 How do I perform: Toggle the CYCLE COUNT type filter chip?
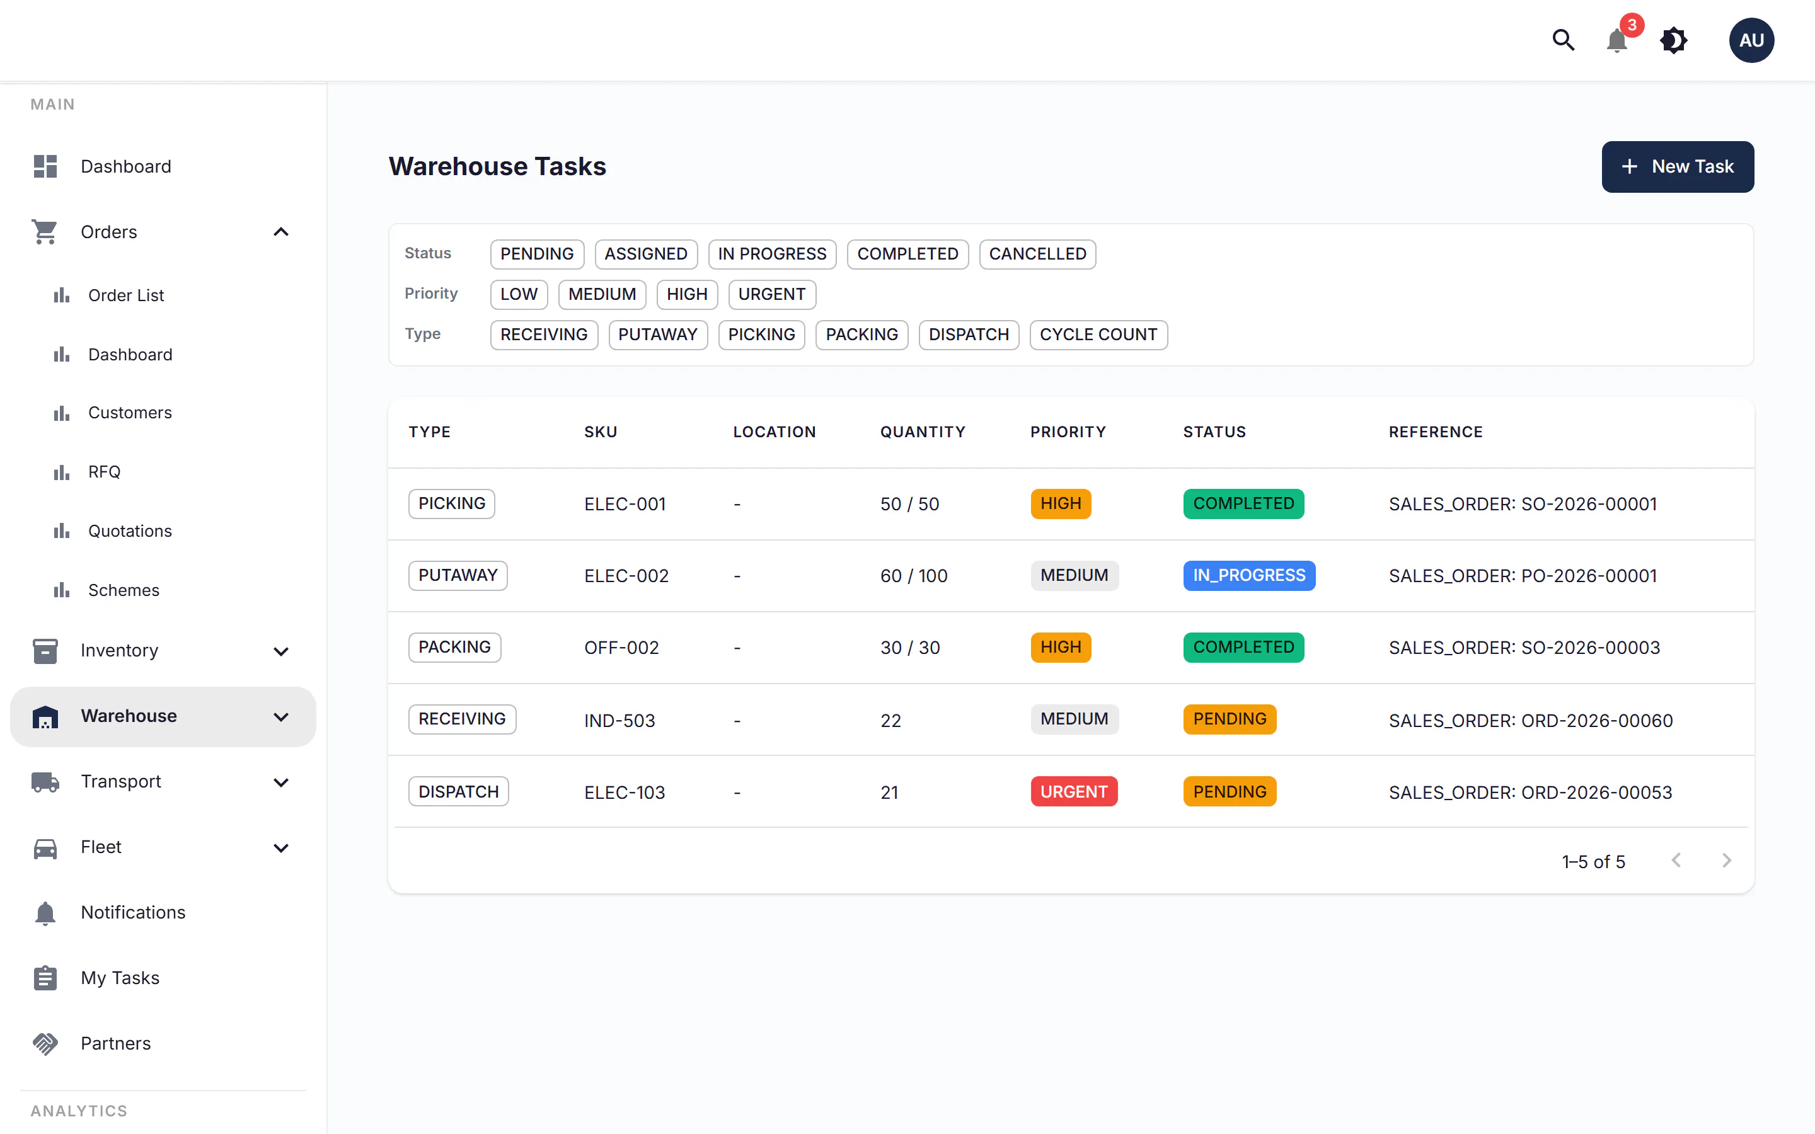(1098, 335)
